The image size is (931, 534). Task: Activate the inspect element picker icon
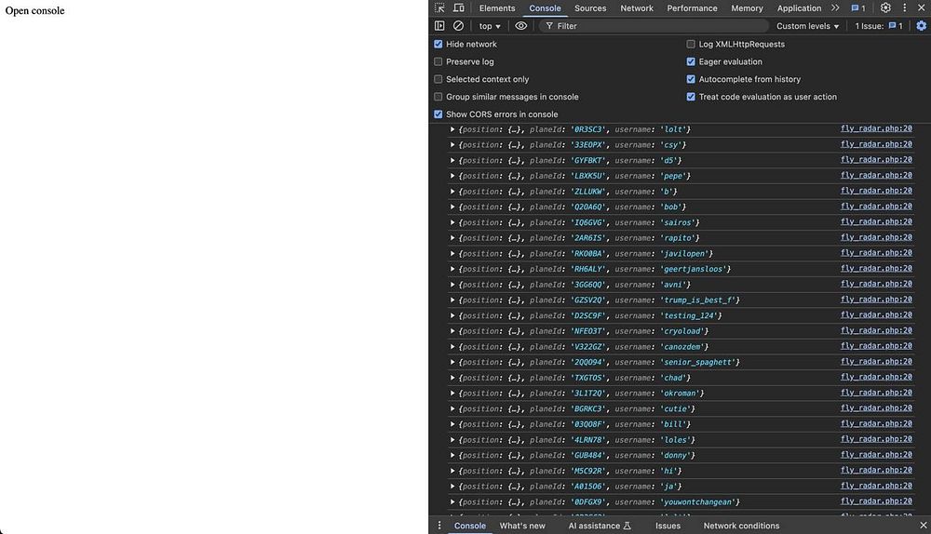(439, 8)
